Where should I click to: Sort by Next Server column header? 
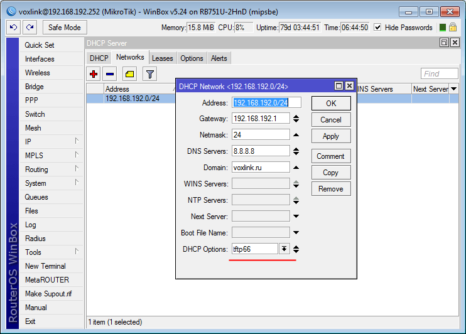click(431, 89)
